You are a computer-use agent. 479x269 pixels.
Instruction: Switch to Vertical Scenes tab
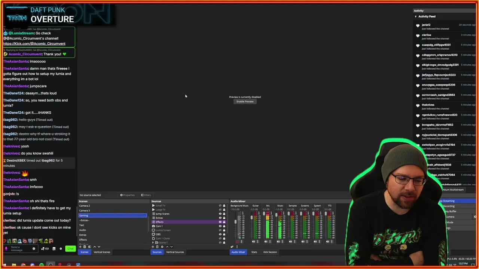pos(102,252)
